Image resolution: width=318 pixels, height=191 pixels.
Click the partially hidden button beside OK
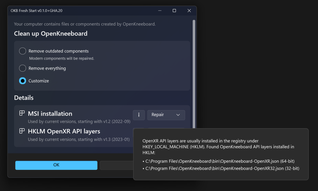[116, 165]
